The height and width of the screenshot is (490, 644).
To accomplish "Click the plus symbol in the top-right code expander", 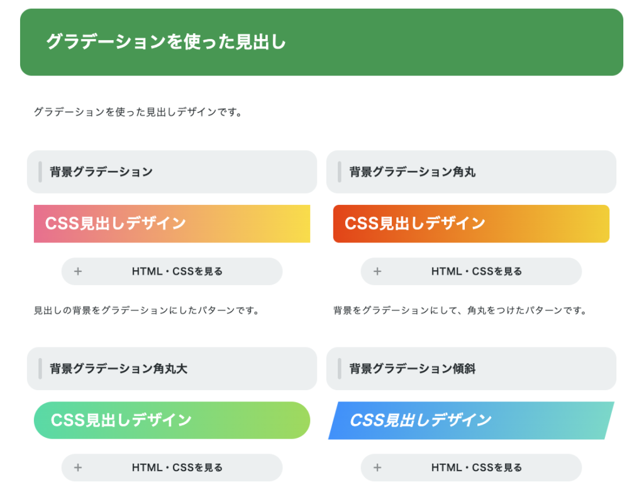I will [x=377, y=271].
